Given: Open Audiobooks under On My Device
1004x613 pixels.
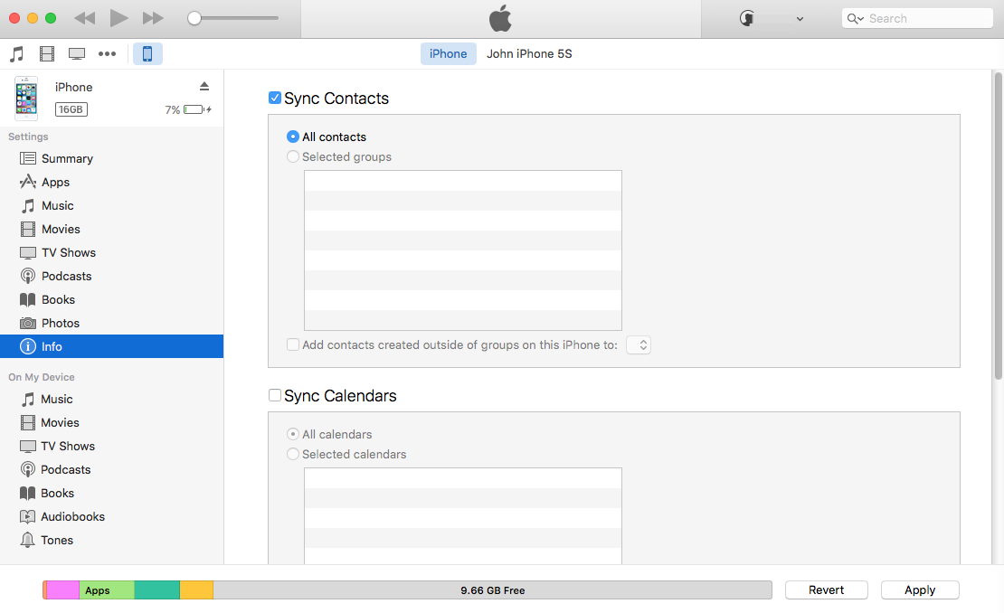Looking at the screenshot, I should click(x=111, y=517).
